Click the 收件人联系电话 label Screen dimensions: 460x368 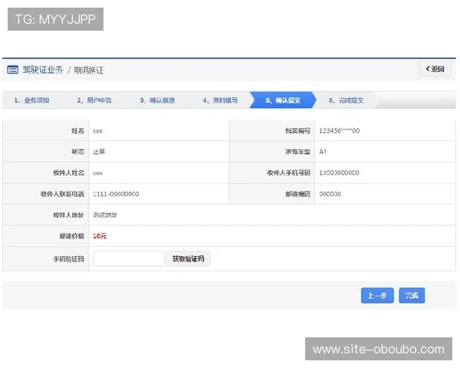coord(62,194)
